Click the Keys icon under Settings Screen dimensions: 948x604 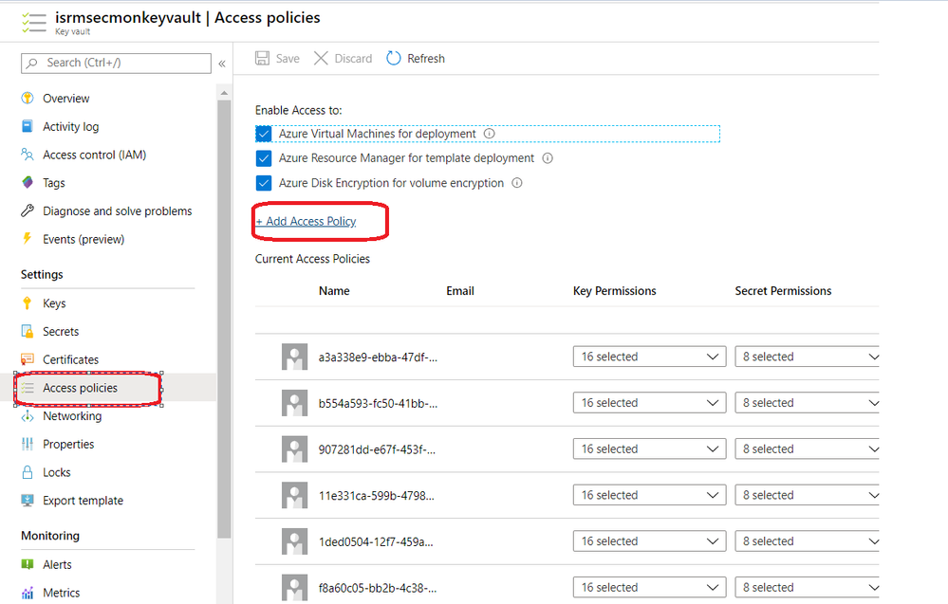28,303
